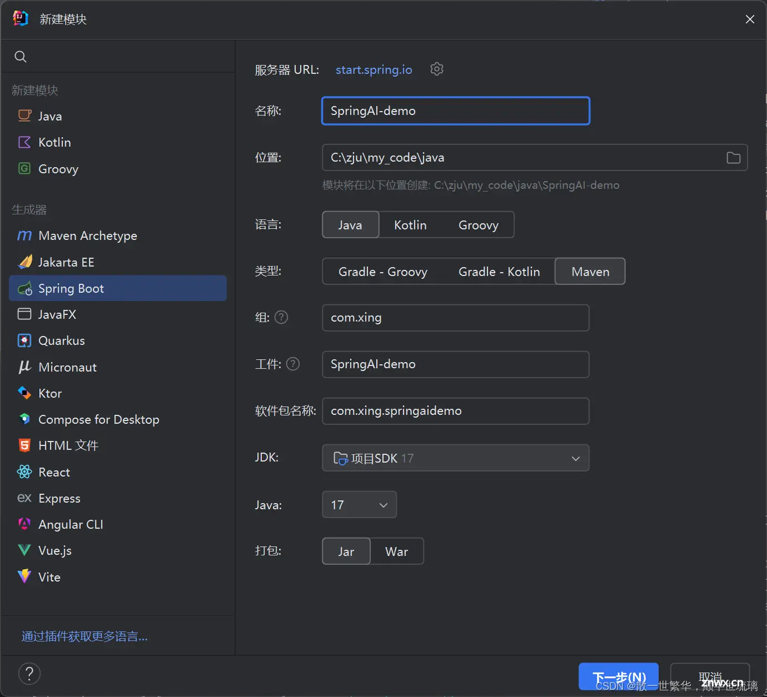Select JavaFX generator
Screen dimensions: 767x697
tap(118, 314)
